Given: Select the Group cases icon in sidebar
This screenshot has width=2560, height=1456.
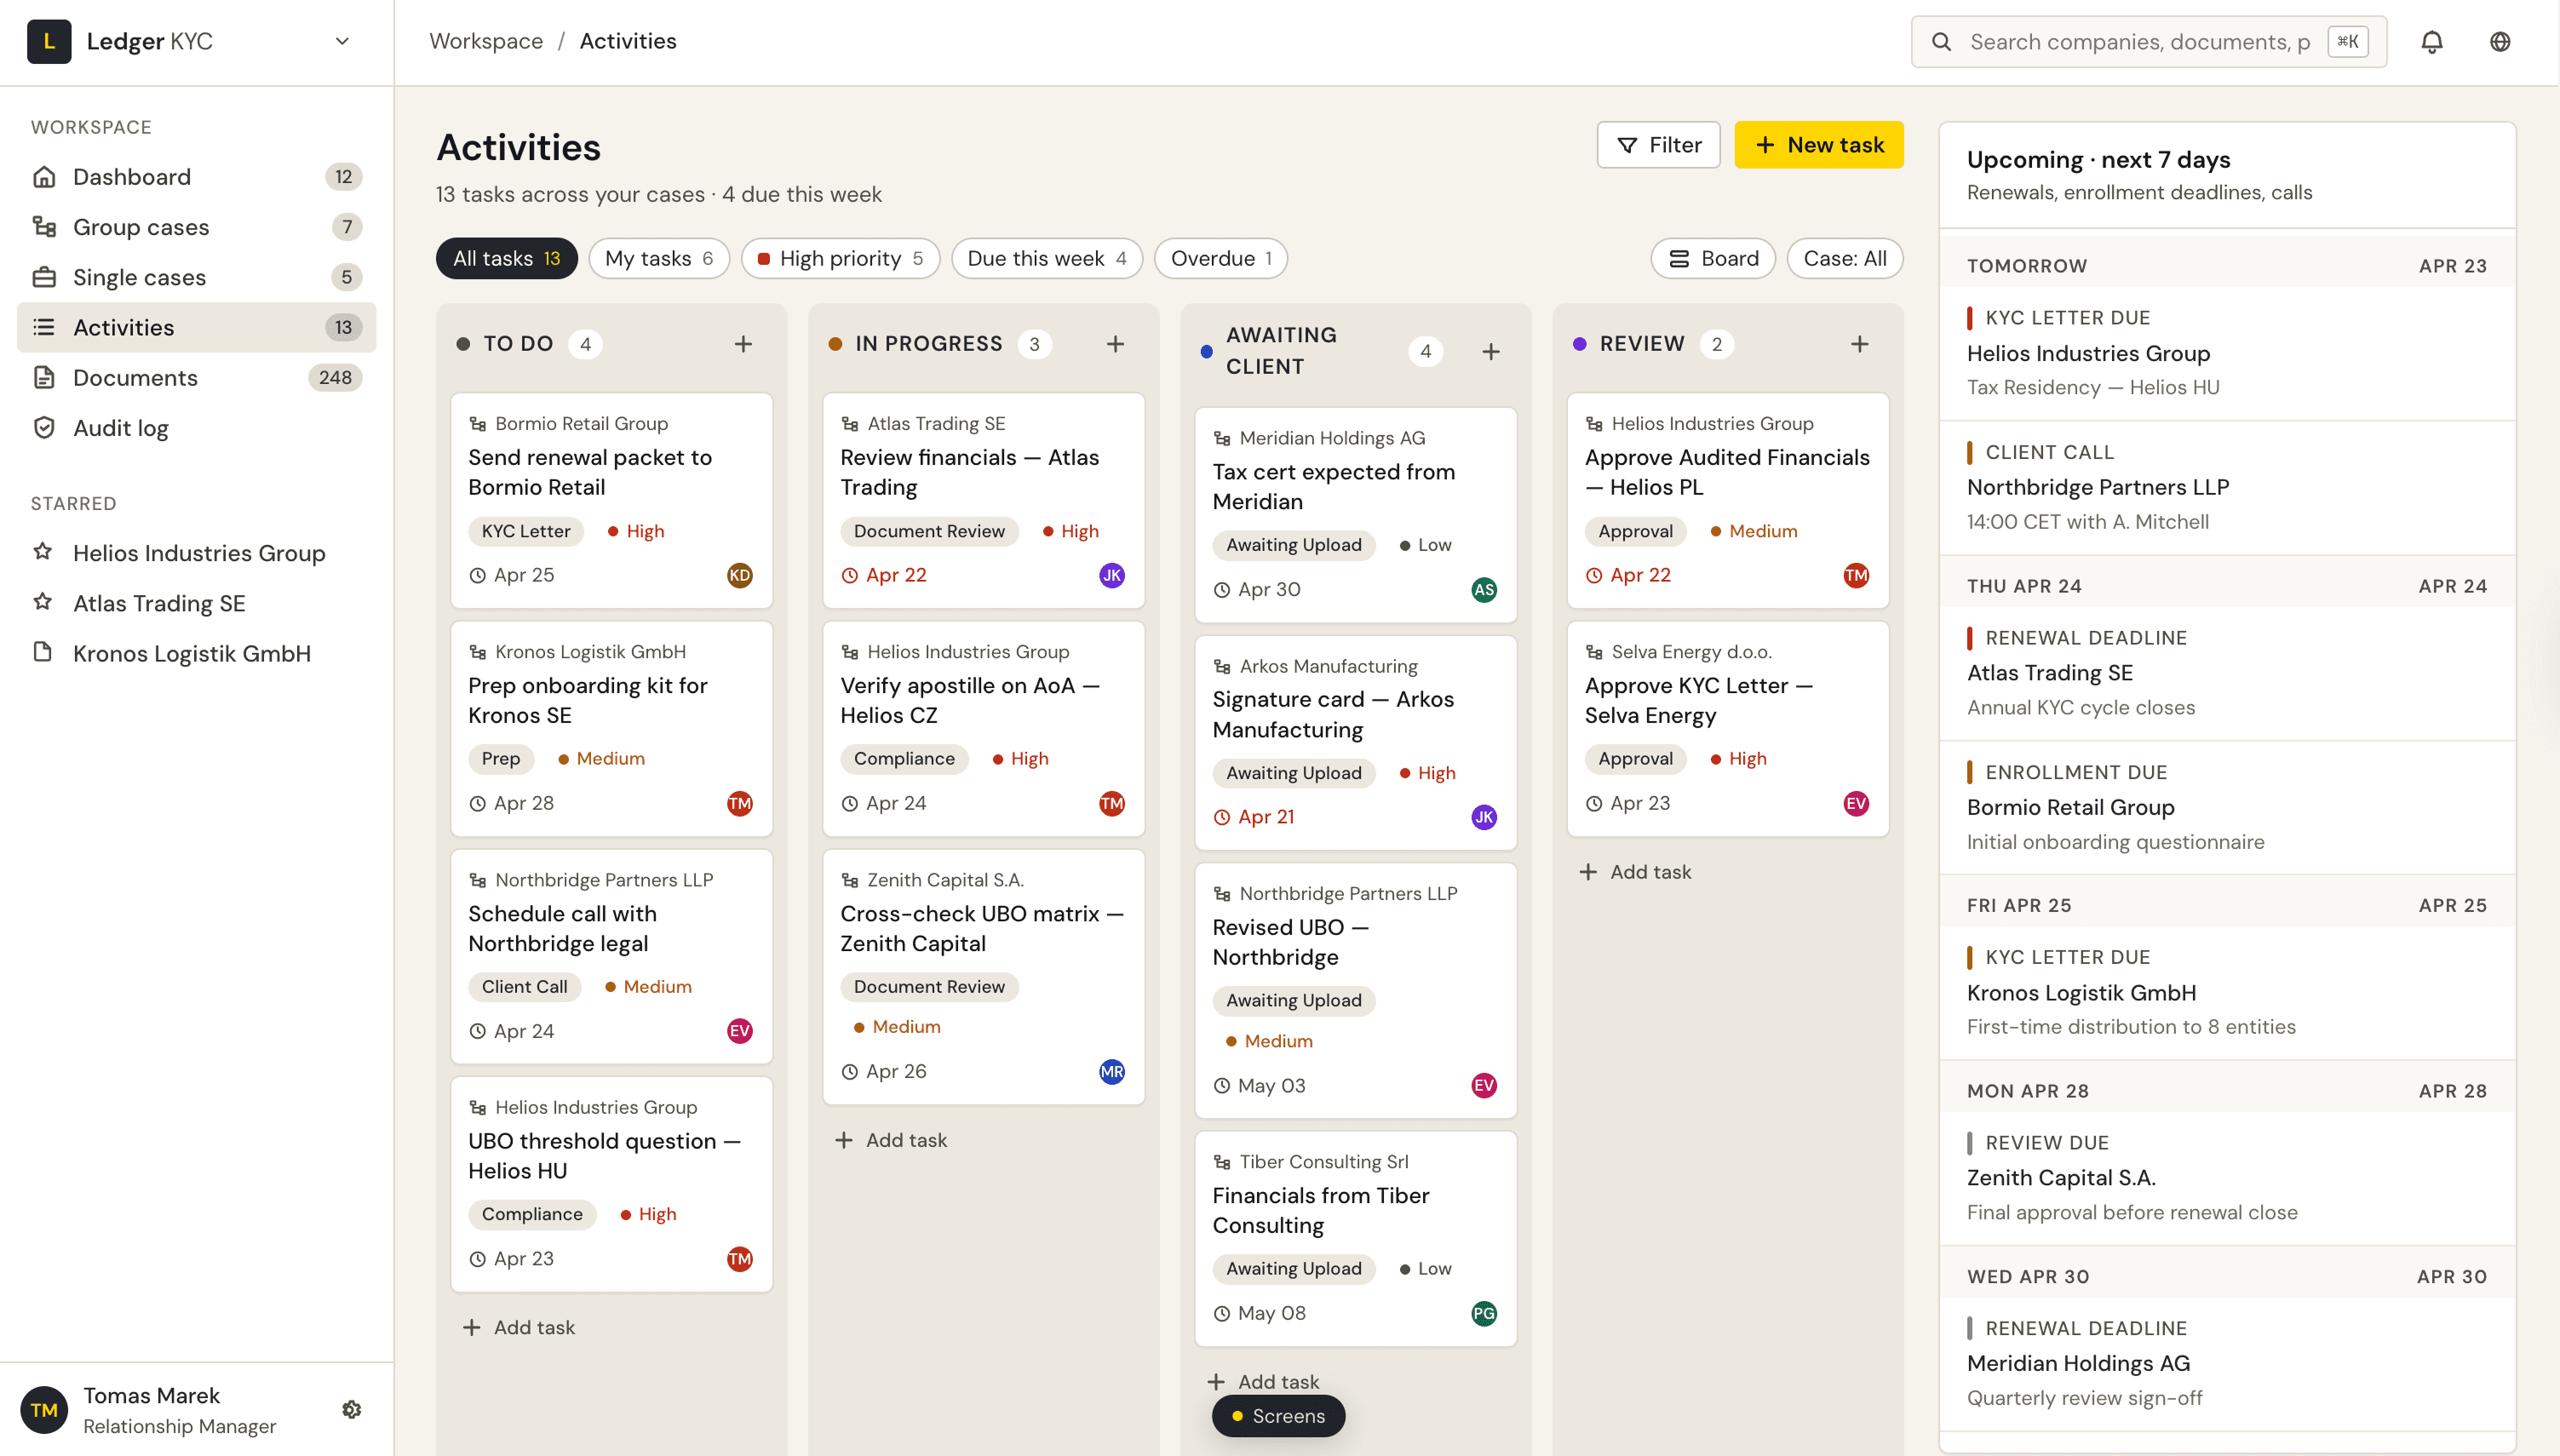Looking at the screenshot, I should [45, 227].
